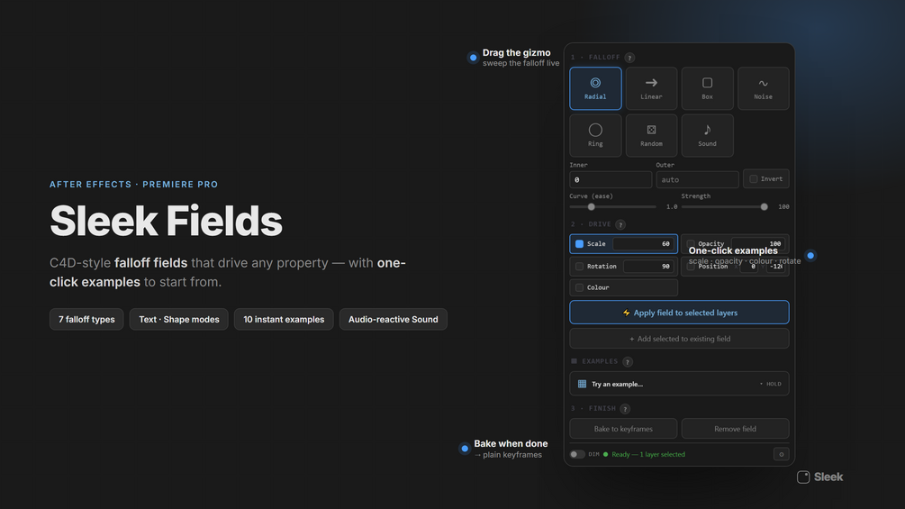This screenshot has width=905, height=509.
Task: Click Add selected to existing field
Action: click(x=679, y=339)
